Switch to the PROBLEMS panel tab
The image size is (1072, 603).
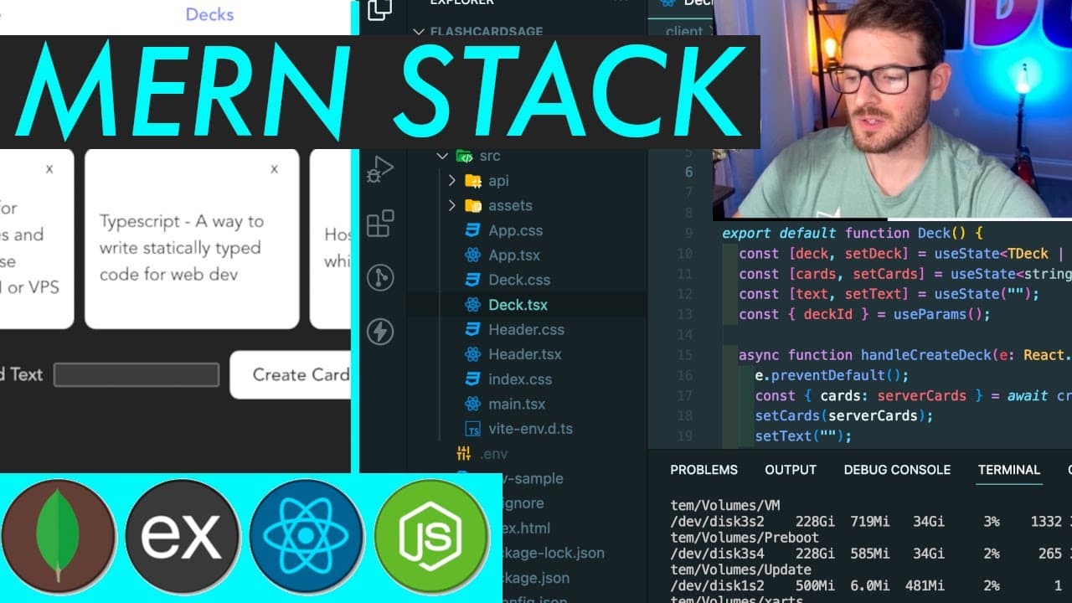[703, 470]
